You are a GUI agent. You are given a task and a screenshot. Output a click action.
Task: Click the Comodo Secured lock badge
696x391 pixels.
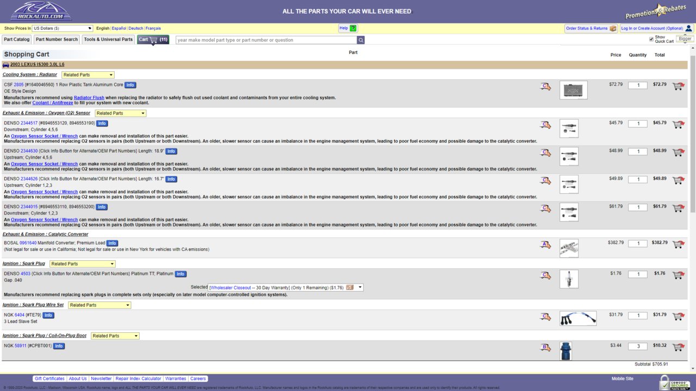tap(675, 382)
